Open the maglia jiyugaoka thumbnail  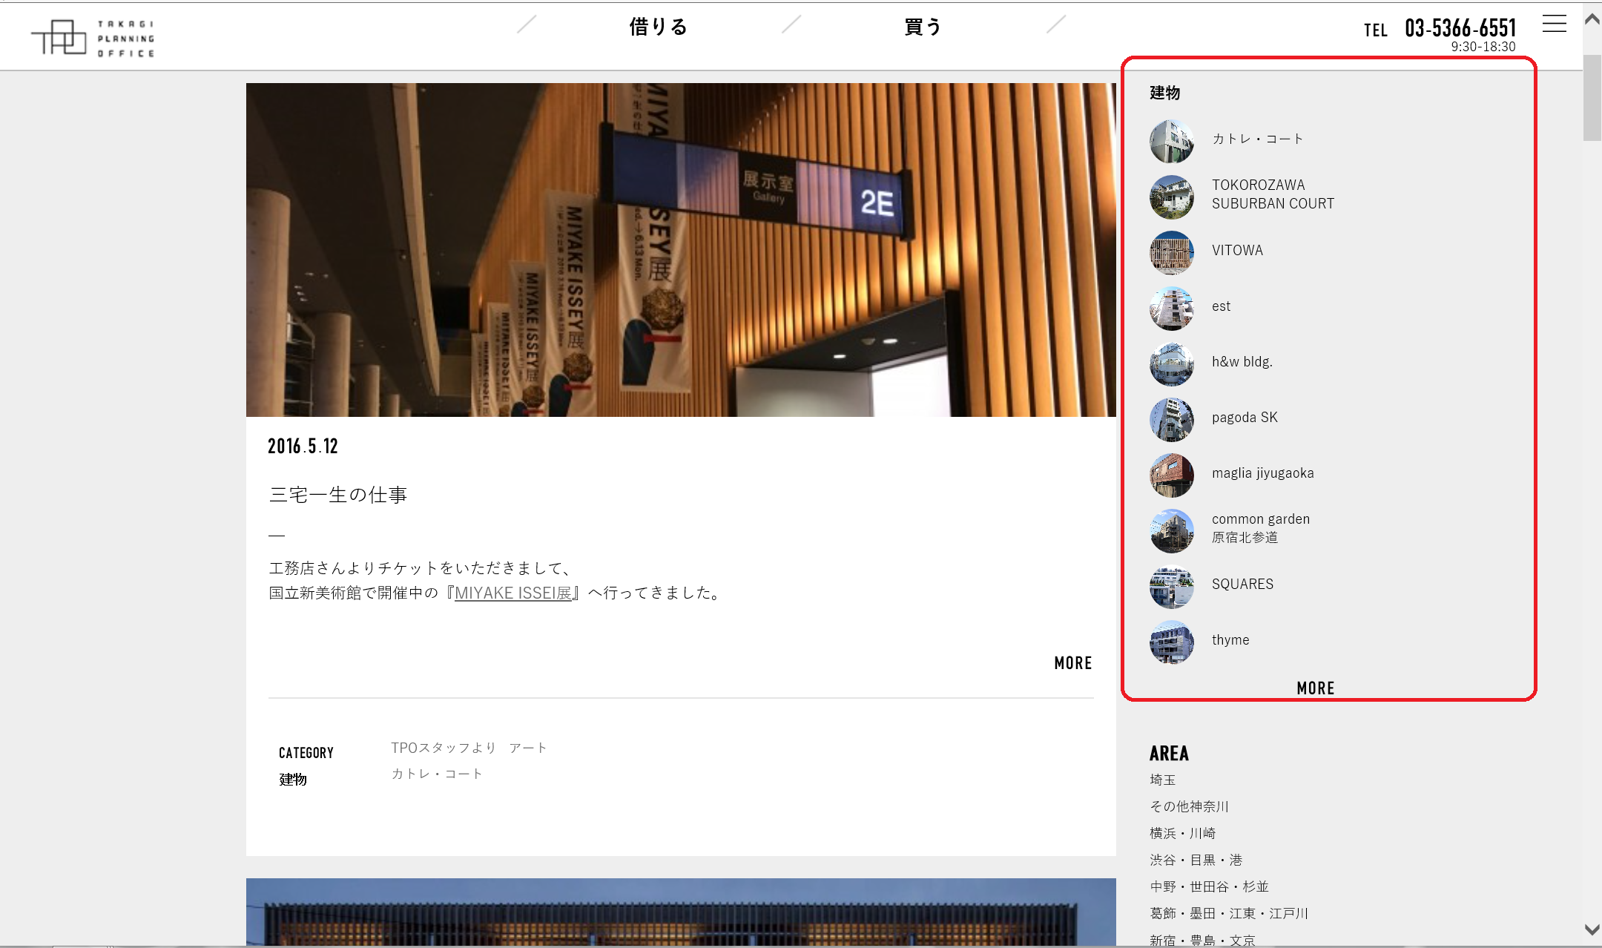(x=1172, y=475)
